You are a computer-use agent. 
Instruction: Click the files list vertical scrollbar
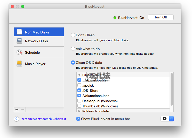(x=172, y=89)
